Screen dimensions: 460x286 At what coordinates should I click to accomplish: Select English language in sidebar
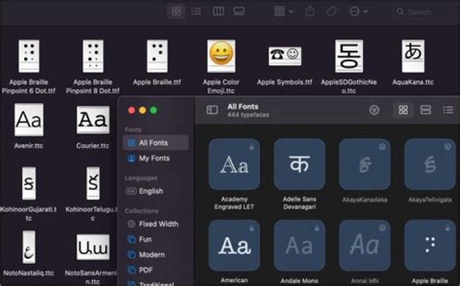pos(156,191)
